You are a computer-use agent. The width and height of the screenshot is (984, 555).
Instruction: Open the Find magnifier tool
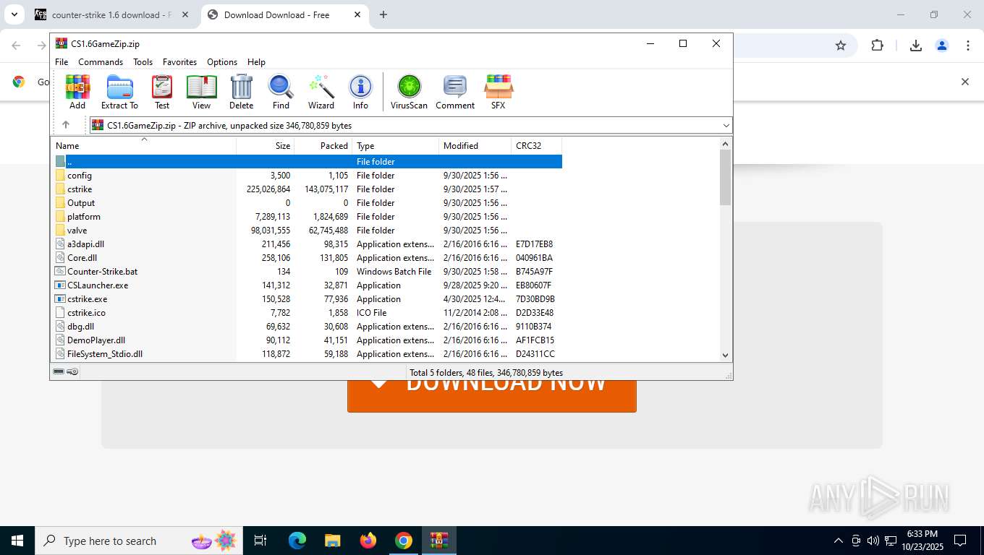281,92
